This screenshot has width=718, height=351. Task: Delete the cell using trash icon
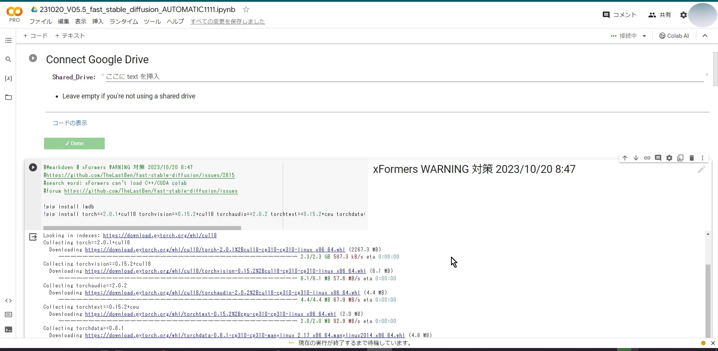tap(691, 158)
